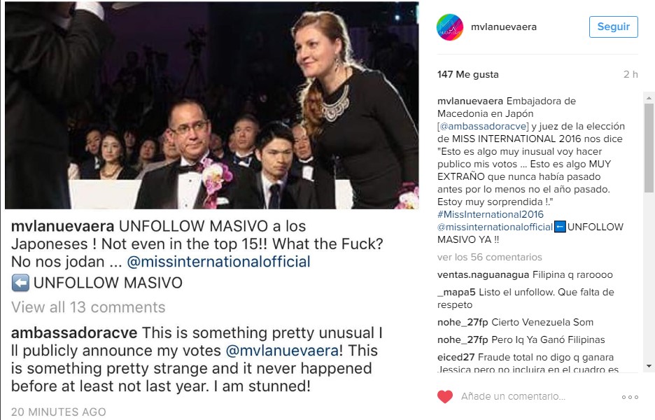Open the @ambassadoracve mention link
The width and height of the screenshot is (655, 420).
[x=482, y=126]
